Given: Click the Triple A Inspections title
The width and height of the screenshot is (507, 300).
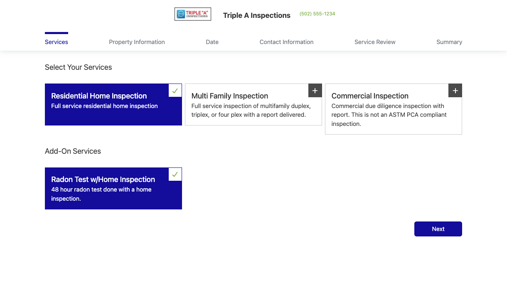Looking at the screenshot, I should (x=257, y=15).
